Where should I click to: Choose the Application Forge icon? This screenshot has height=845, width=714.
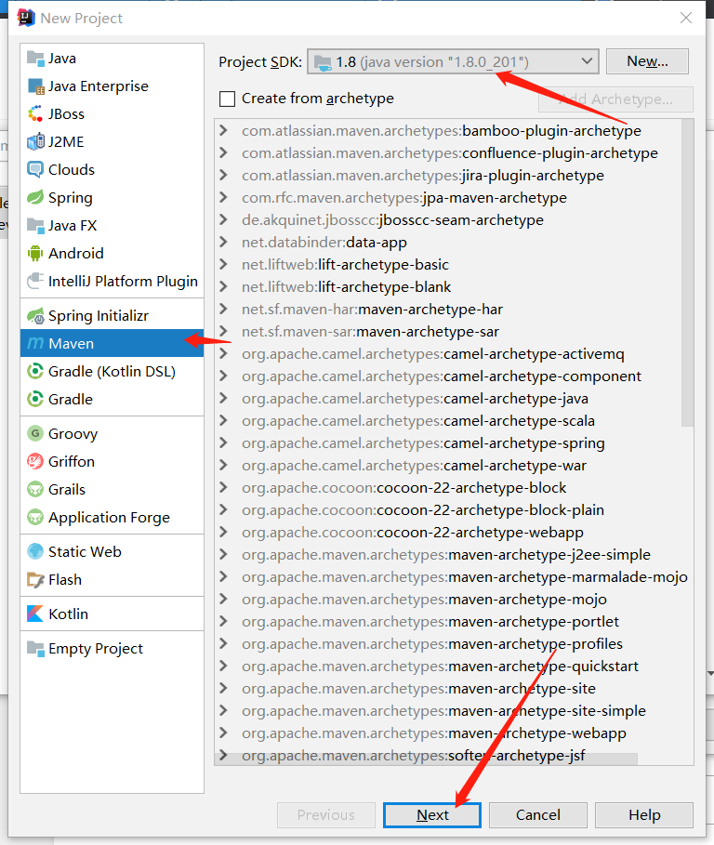coord(35,518)
